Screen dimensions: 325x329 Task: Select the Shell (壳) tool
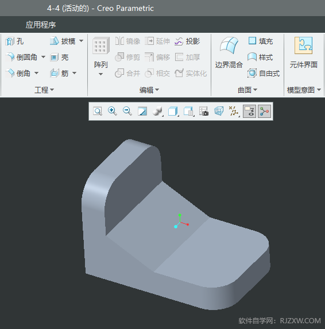[59, 58]
